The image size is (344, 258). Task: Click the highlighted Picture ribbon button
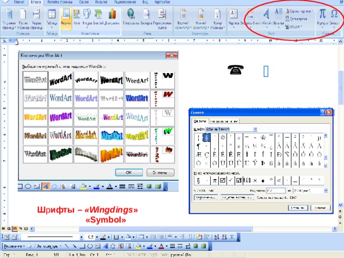66,18
